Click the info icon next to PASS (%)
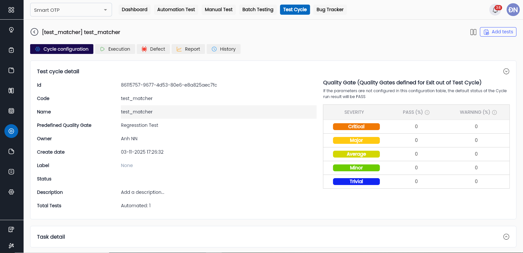This screenshot has width=523, height=253. [x=427, y=112]
